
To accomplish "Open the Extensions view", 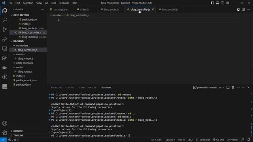I will click(x=5, y=58).
